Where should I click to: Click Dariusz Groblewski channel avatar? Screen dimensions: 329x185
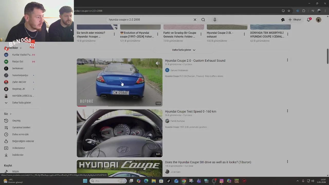(167, 70)
